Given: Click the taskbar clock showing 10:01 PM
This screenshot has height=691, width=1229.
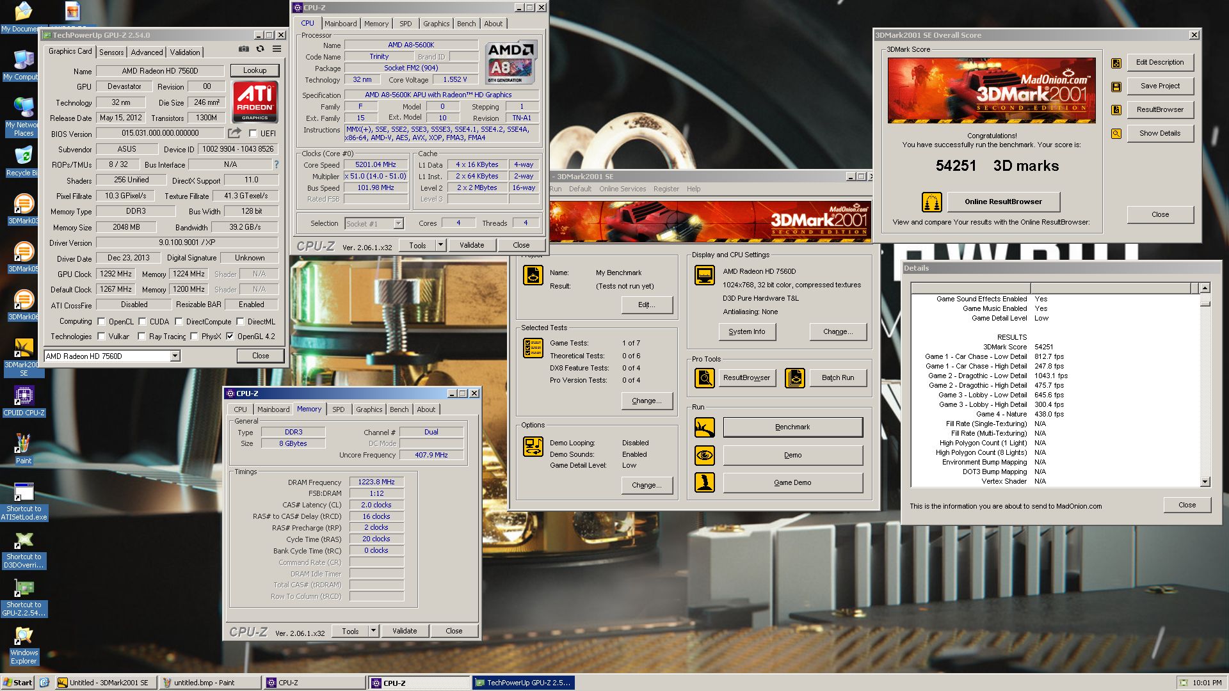Looking at the screenshot, I should [1207, 683].
